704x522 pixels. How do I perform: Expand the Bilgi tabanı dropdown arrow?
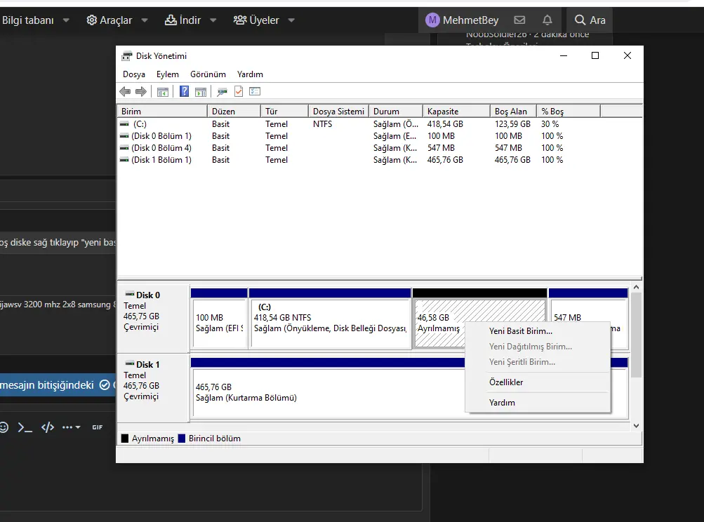[x=66, y=20]
